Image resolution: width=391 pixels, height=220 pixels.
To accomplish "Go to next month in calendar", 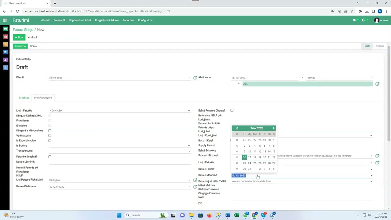I will tap(273, 128).
